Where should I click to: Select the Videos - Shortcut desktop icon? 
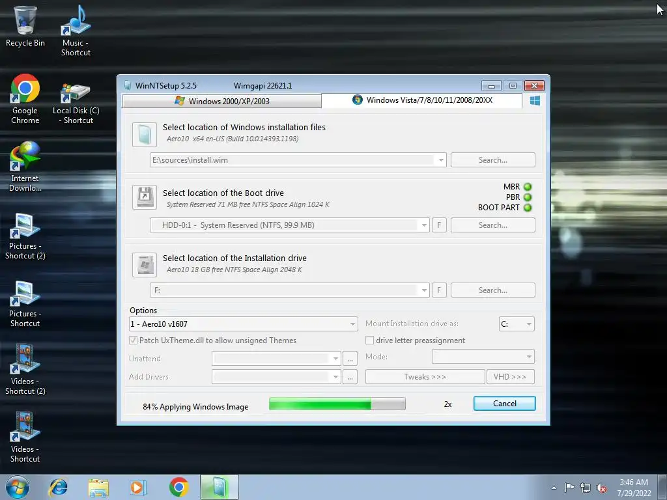coord(25,437)
